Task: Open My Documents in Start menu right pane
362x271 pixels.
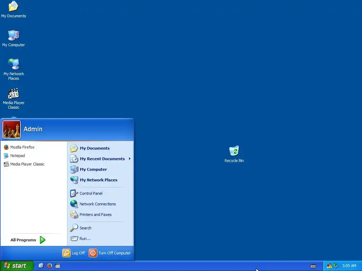Action: pyautogui.click(x=90, y=148)
